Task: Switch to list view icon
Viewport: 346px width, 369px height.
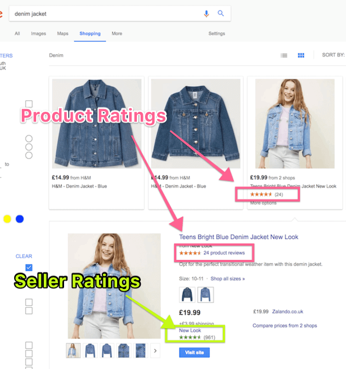Action: (x=284, y=55)
